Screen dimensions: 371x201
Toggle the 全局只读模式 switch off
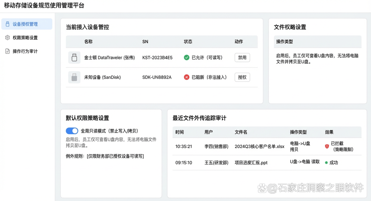point(72,131)
